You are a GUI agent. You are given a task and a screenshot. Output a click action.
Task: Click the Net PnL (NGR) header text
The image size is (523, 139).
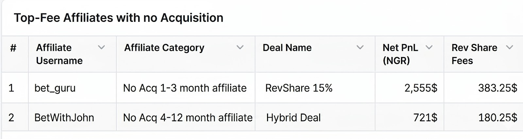click(x=400, y=54)
